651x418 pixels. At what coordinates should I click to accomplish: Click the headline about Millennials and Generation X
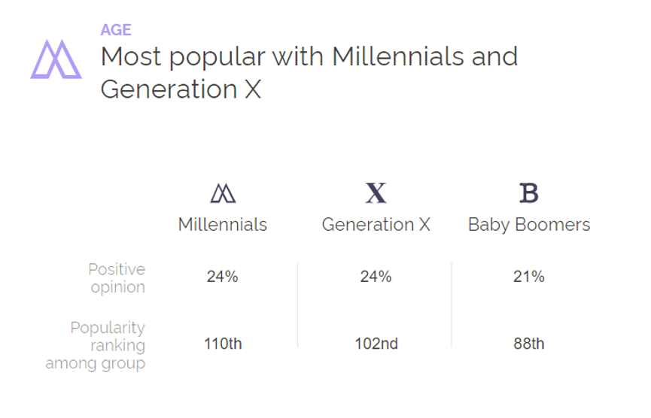point(309,73)
